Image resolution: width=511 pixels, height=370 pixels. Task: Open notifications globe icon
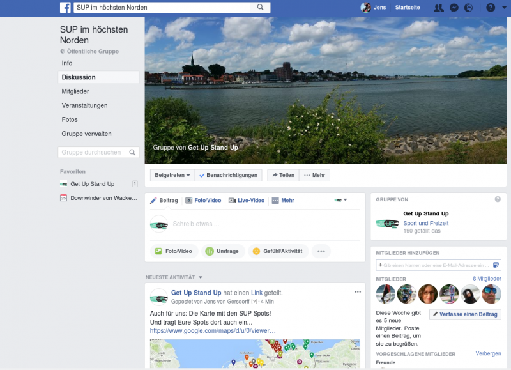point(469,8)
